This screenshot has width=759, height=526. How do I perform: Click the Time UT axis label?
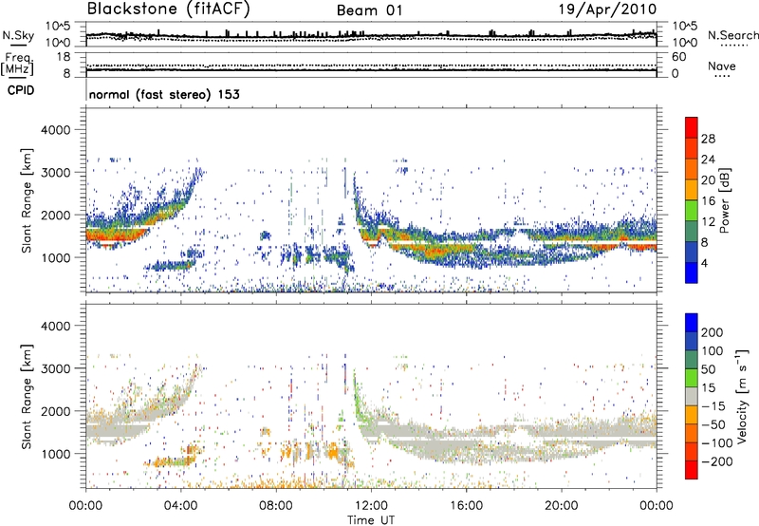coord(371,520)
